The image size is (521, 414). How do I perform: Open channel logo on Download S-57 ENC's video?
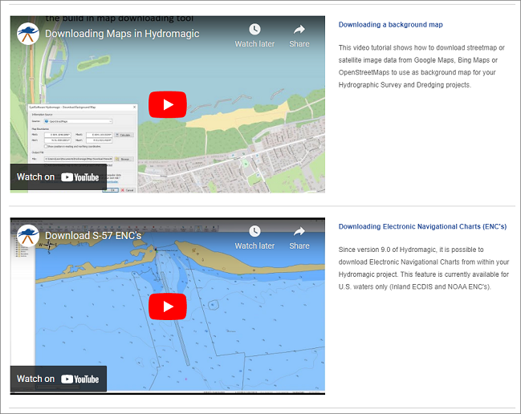tap(28, 236)
